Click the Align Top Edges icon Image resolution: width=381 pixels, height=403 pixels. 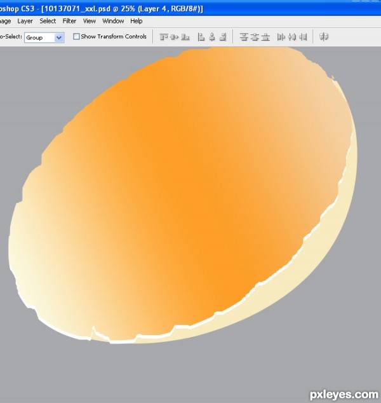pyautogui.click(x=163, y=37)
